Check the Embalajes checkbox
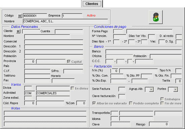 [x=162, y=99]
